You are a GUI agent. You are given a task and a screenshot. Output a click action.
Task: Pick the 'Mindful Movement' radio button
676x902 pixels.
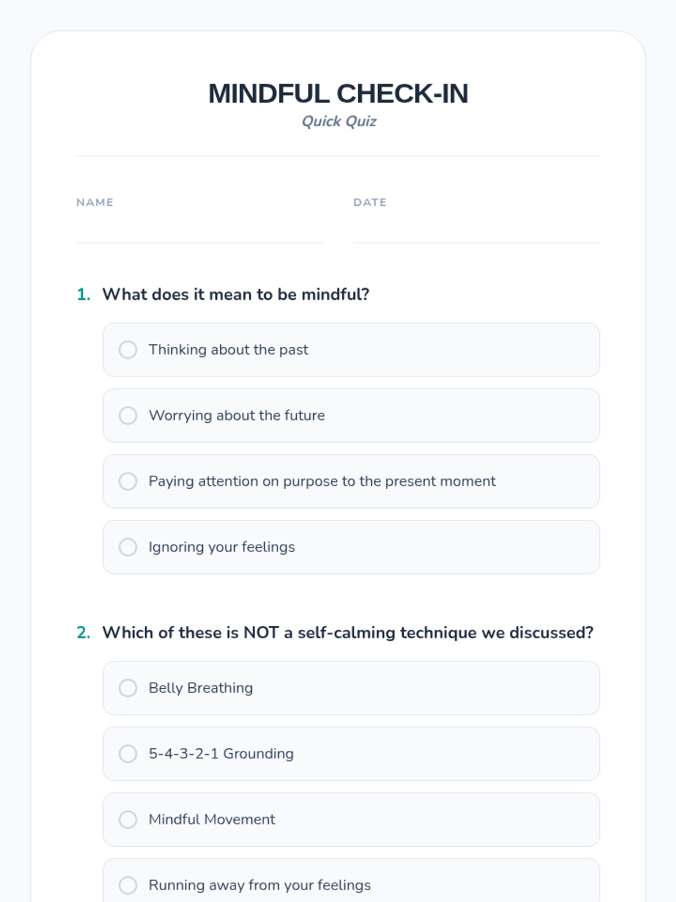pyautogui.click(x=128, y=820)
